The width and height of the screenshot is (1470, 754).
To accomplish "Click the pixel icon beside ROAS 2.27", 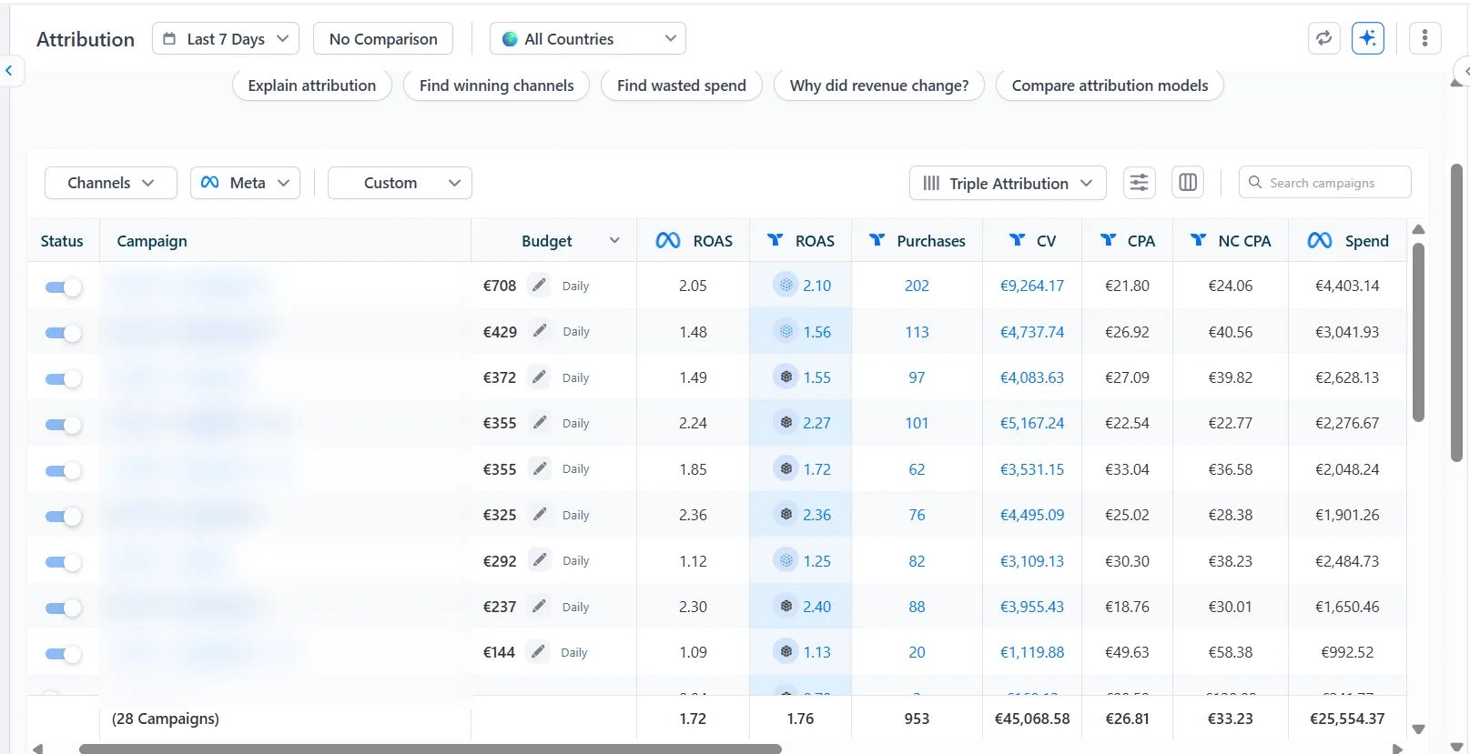I will [x=786, y=422].
